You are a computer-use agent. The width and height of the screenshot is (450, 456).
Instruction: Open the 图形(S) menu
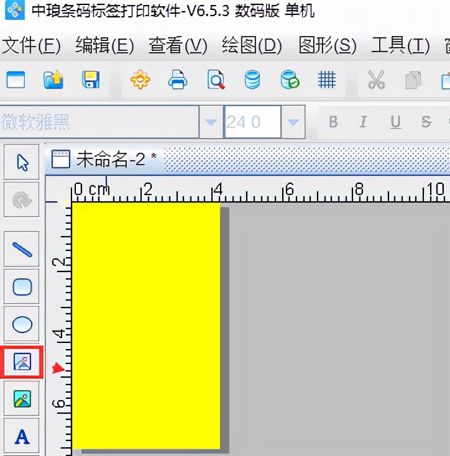328,45
